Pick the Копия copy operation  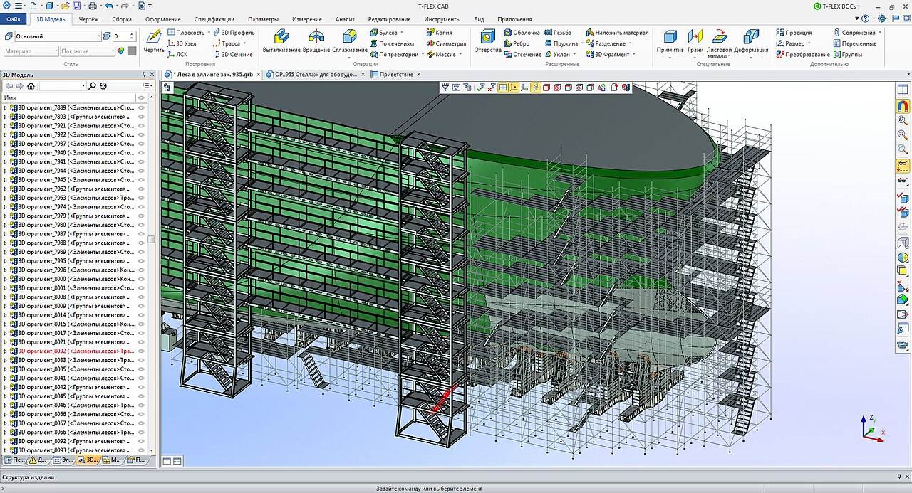pos(440,33)
